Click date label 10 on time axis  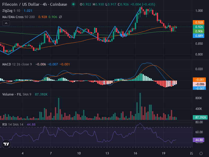(x=79, y=153)
